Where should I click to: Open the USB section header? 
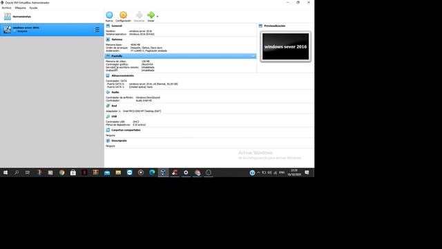point(114,117)
